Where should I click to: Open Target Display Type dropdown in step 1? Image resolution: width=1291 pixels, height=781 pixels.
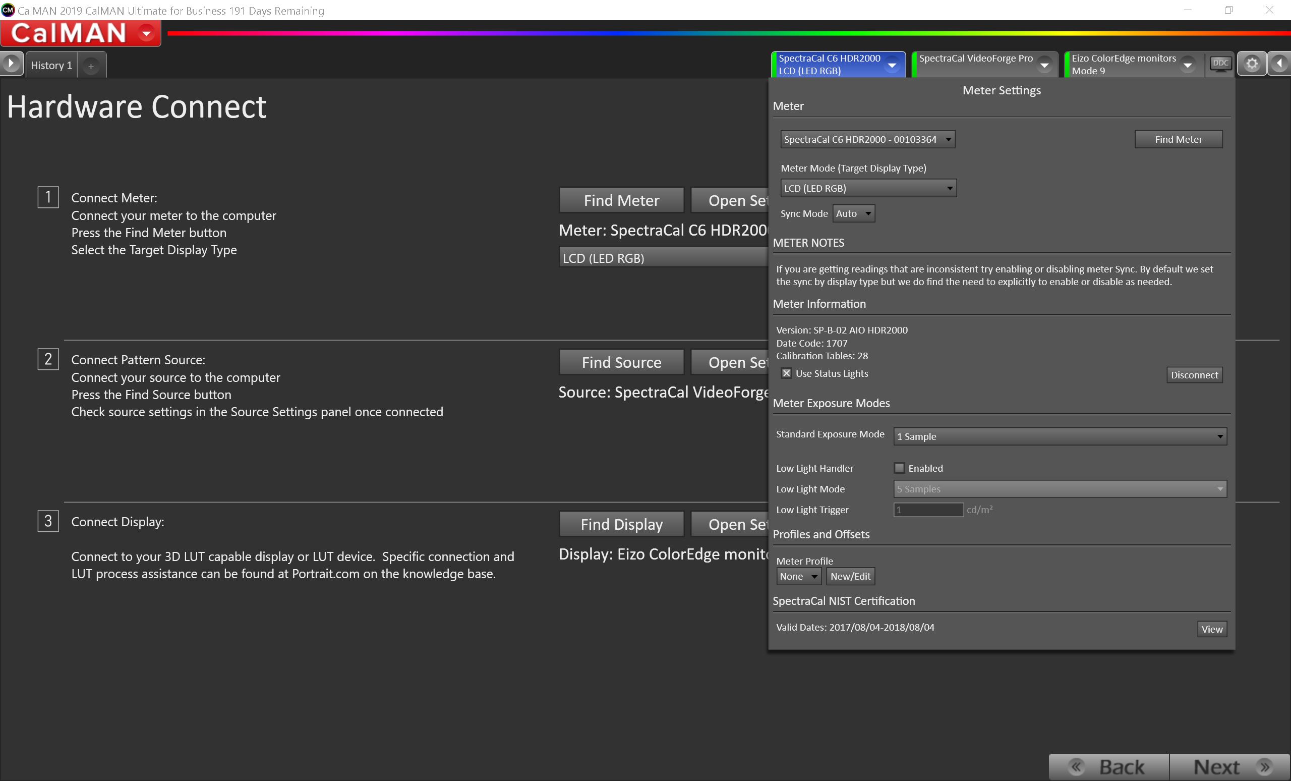point(663,258)
